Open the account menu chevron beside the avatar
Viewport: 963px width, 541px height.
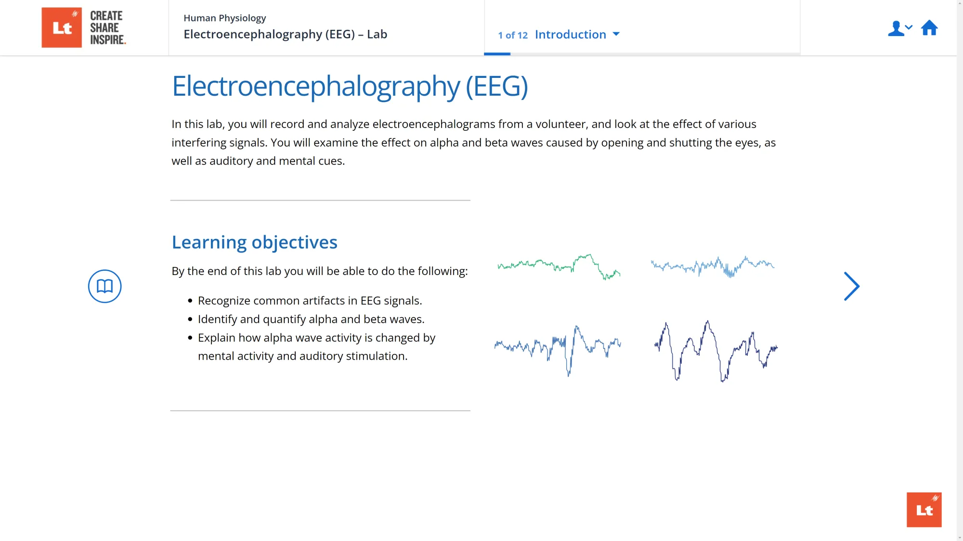pyautogui.click(x=909, y=27)
